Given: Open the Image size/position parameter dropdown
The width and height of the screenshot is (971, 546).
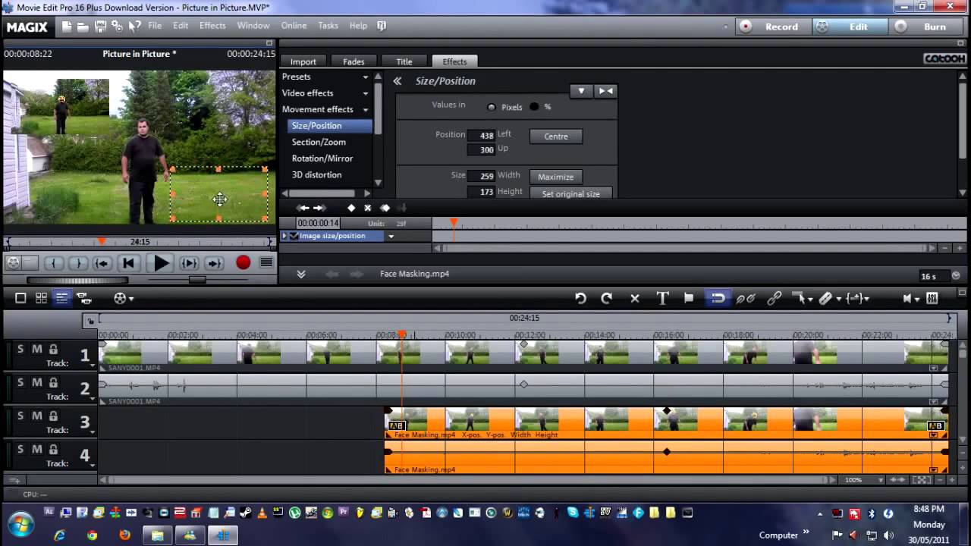Looking at the screenshot, I should click(x=391, y=237).
